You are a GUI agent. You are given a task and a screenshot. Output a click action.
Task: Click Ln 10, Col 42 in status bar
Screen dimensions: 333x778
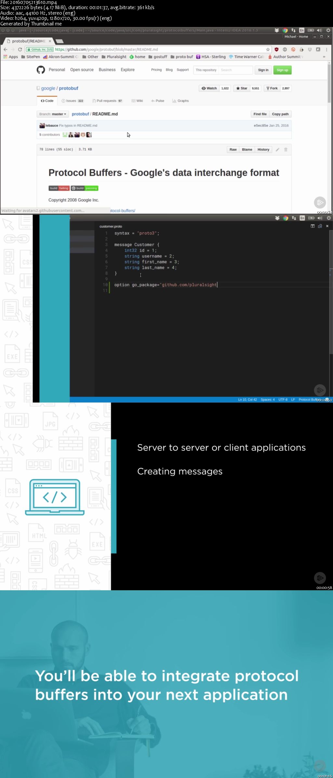click(x=247, y=400)
